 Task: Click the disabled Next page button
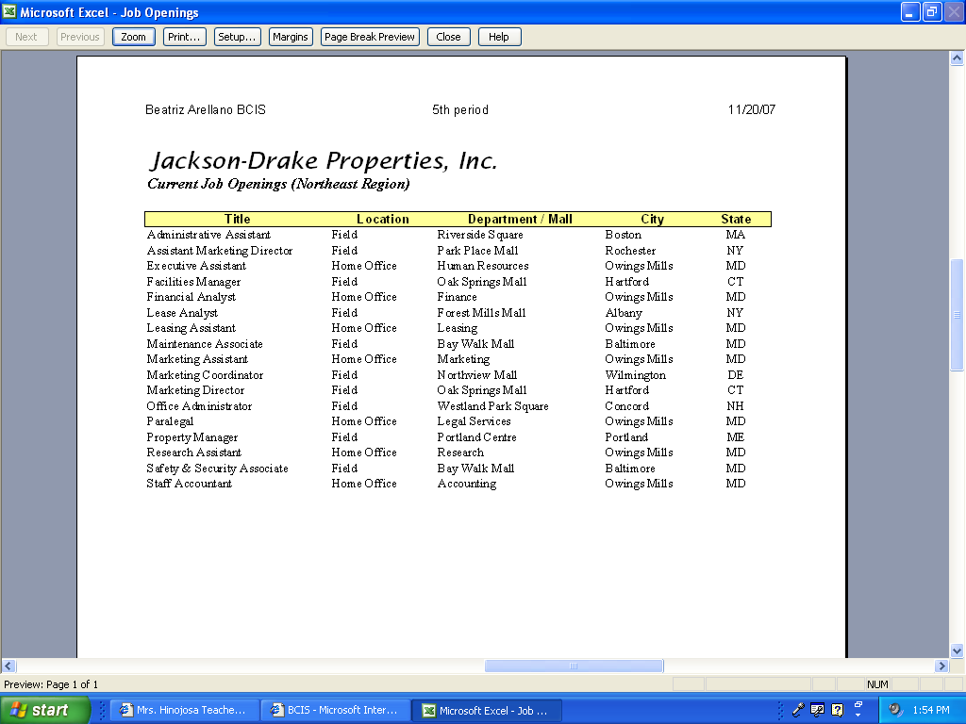pyautogui.click(x=26, y=37)
